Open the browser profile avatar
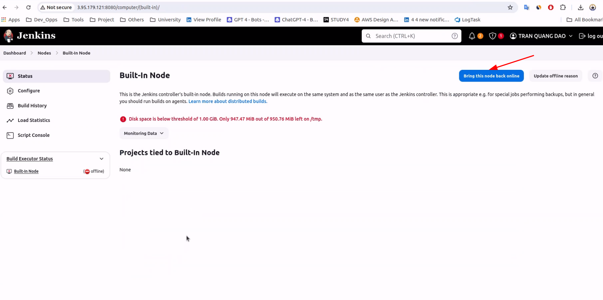Screen dimensions: 603x300 [x=593, y=7]
